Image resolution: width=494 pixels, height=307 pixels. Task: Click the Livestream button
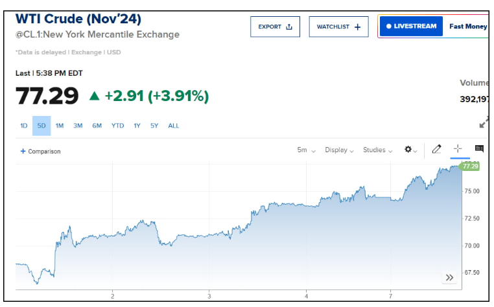[411, 27]
